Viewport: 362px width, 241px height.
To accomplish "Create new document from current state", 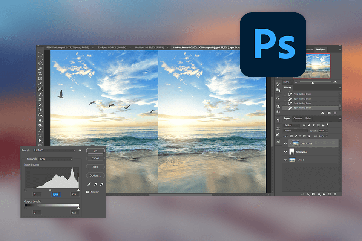I will (322, 113).
